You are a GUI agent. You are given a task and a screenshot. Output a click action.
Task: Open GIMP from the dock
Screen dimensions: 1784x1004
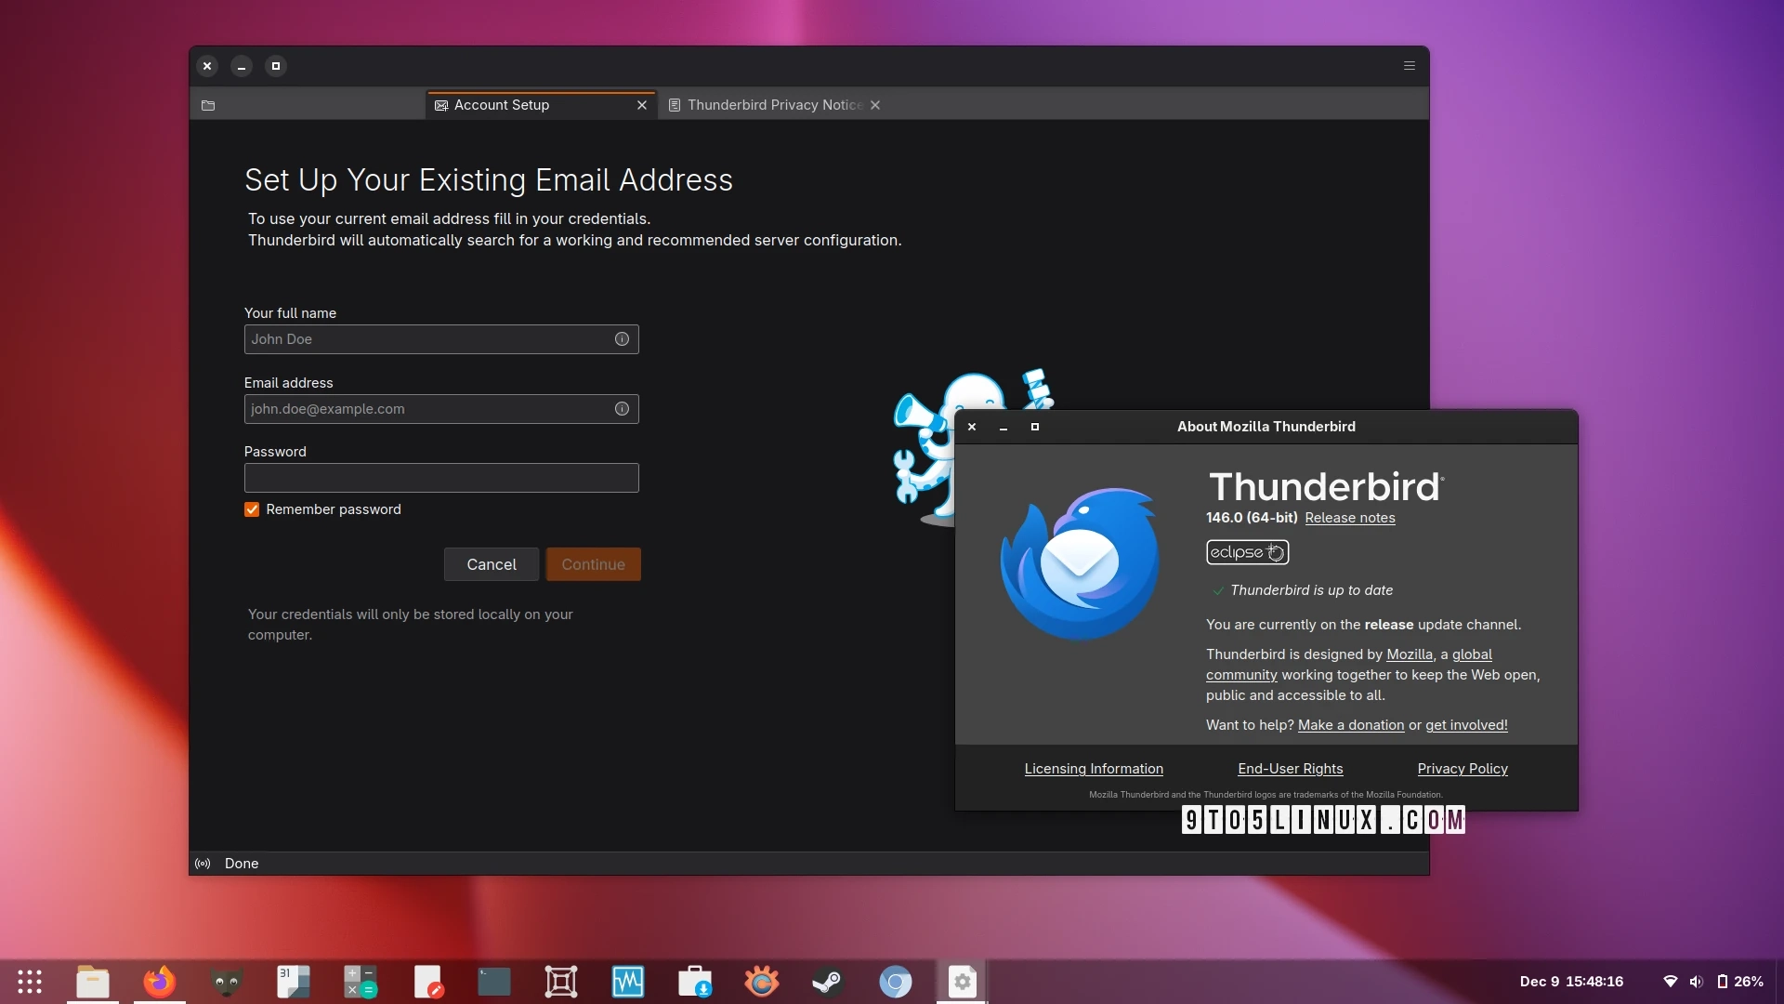[x=226, y=981]
